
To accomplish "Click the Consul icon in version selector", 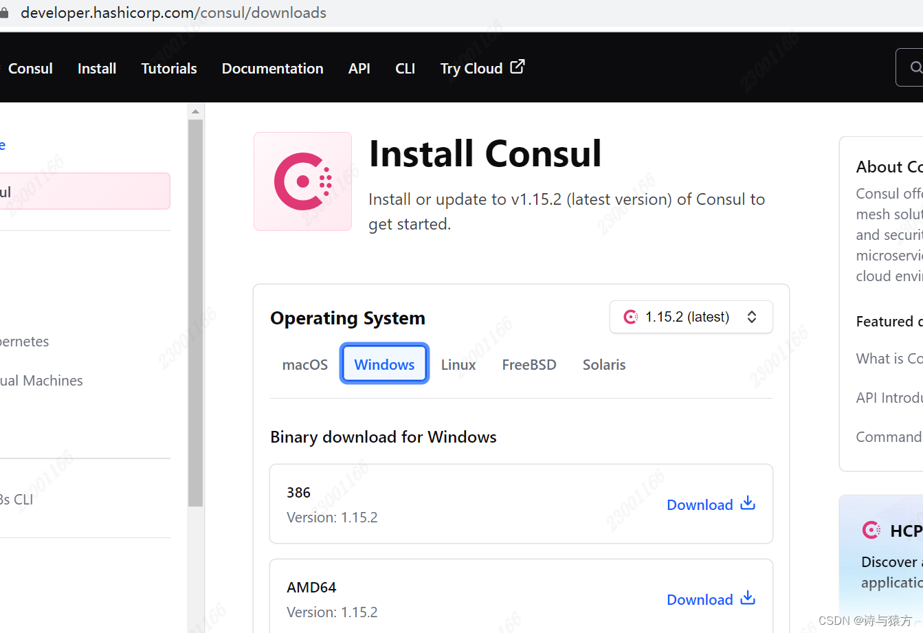I will click(630, 317).
